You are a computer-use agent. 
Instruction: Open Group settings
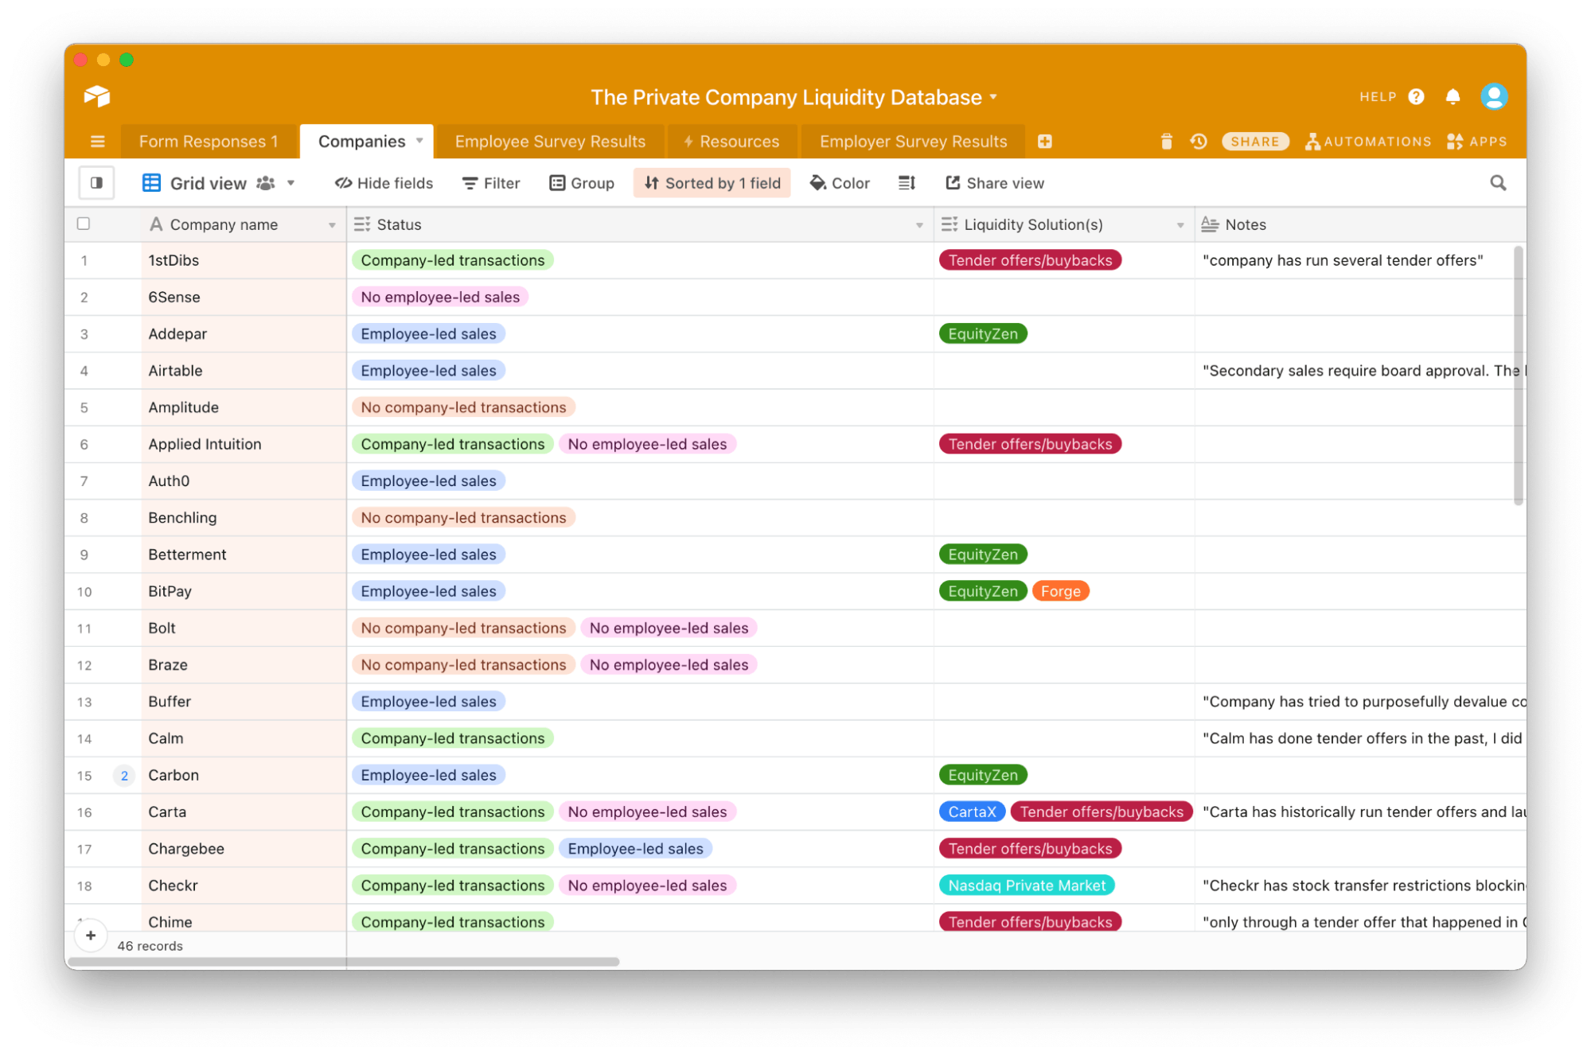tap(582, 183)
